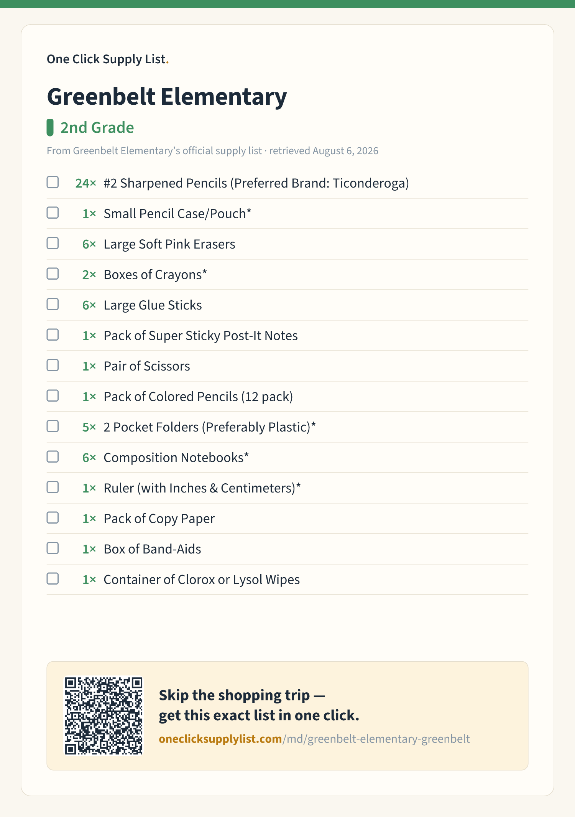Click the One Click Supply List logo
This screenshot has height=817, width=575.
click(x=108, y=59)
